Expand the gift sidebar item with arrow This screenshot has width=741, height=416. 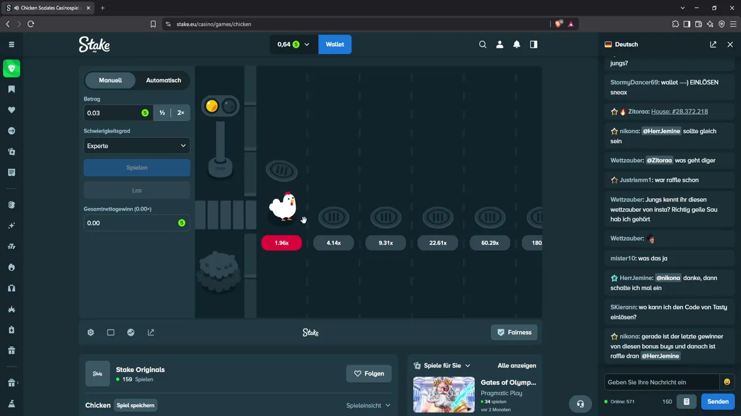pos(12,382)
